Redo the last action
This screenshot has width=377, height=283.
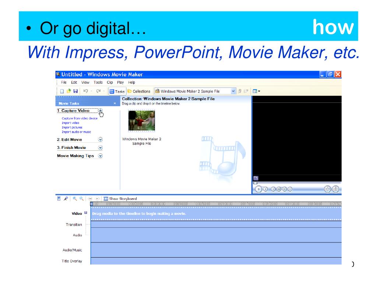(98, 91)
